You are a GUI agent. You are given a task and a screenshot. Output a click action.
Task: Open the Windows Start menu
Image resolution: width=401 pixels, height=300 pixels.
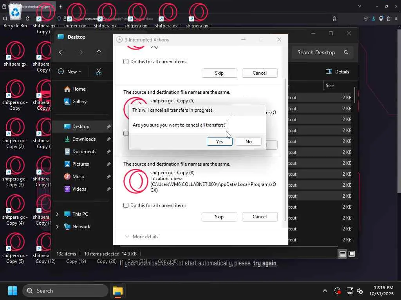pyautogui.click(x=13, y=291)
